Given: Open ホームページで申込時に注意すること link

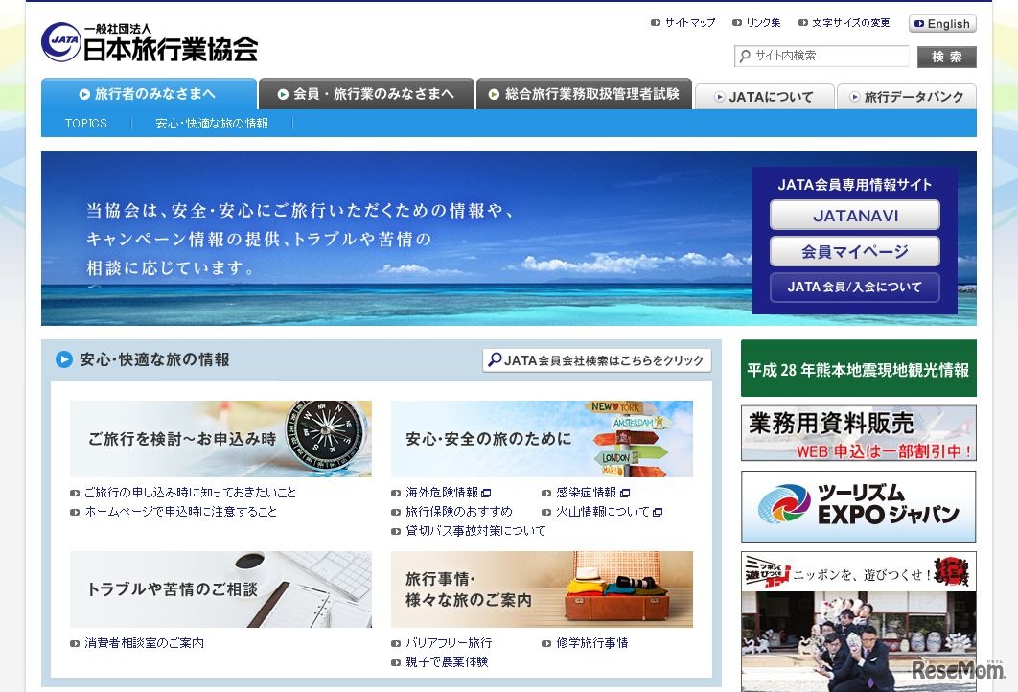Looking at the screenshot, I should coord(181,512).
